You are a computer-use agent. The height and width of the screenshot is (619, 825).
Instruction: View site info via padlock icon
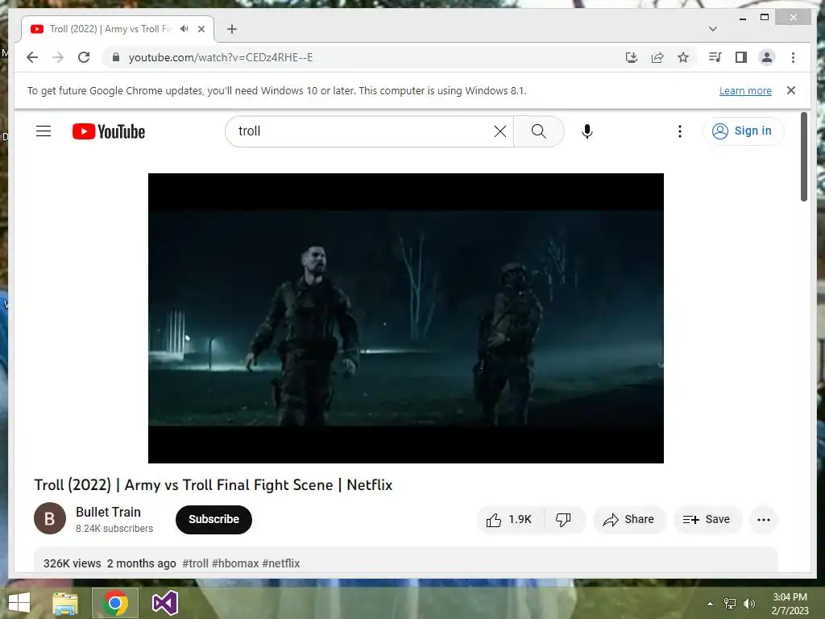(x=116, y=57)
